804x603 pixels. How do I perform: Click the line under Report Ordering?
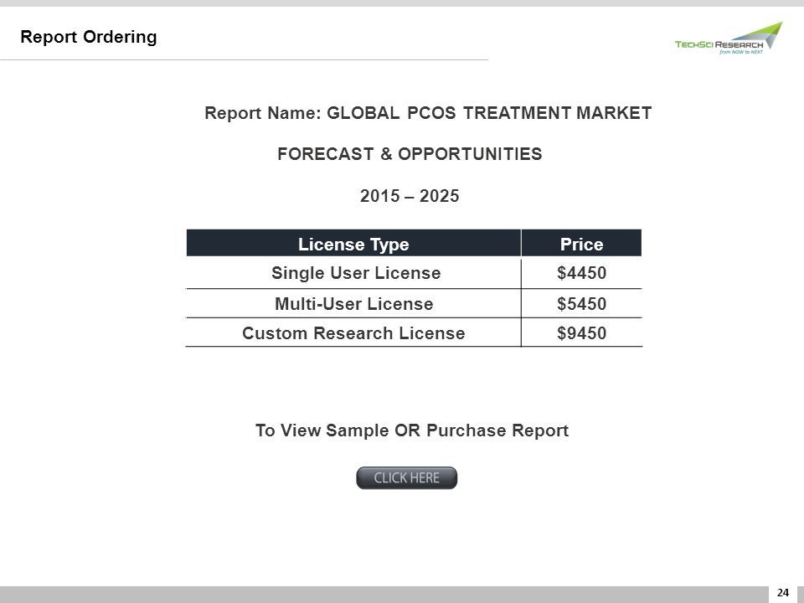point(244,60)
